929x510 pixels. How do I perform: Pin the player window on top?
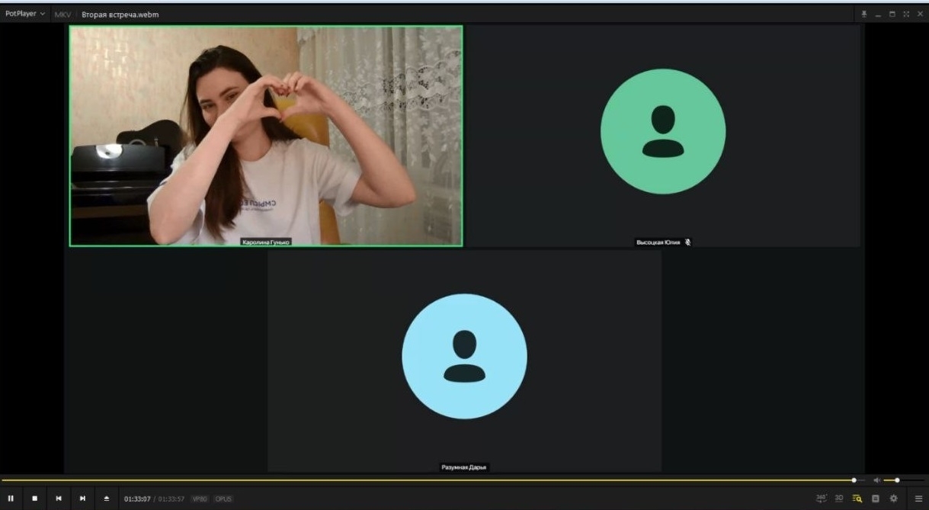864,14
